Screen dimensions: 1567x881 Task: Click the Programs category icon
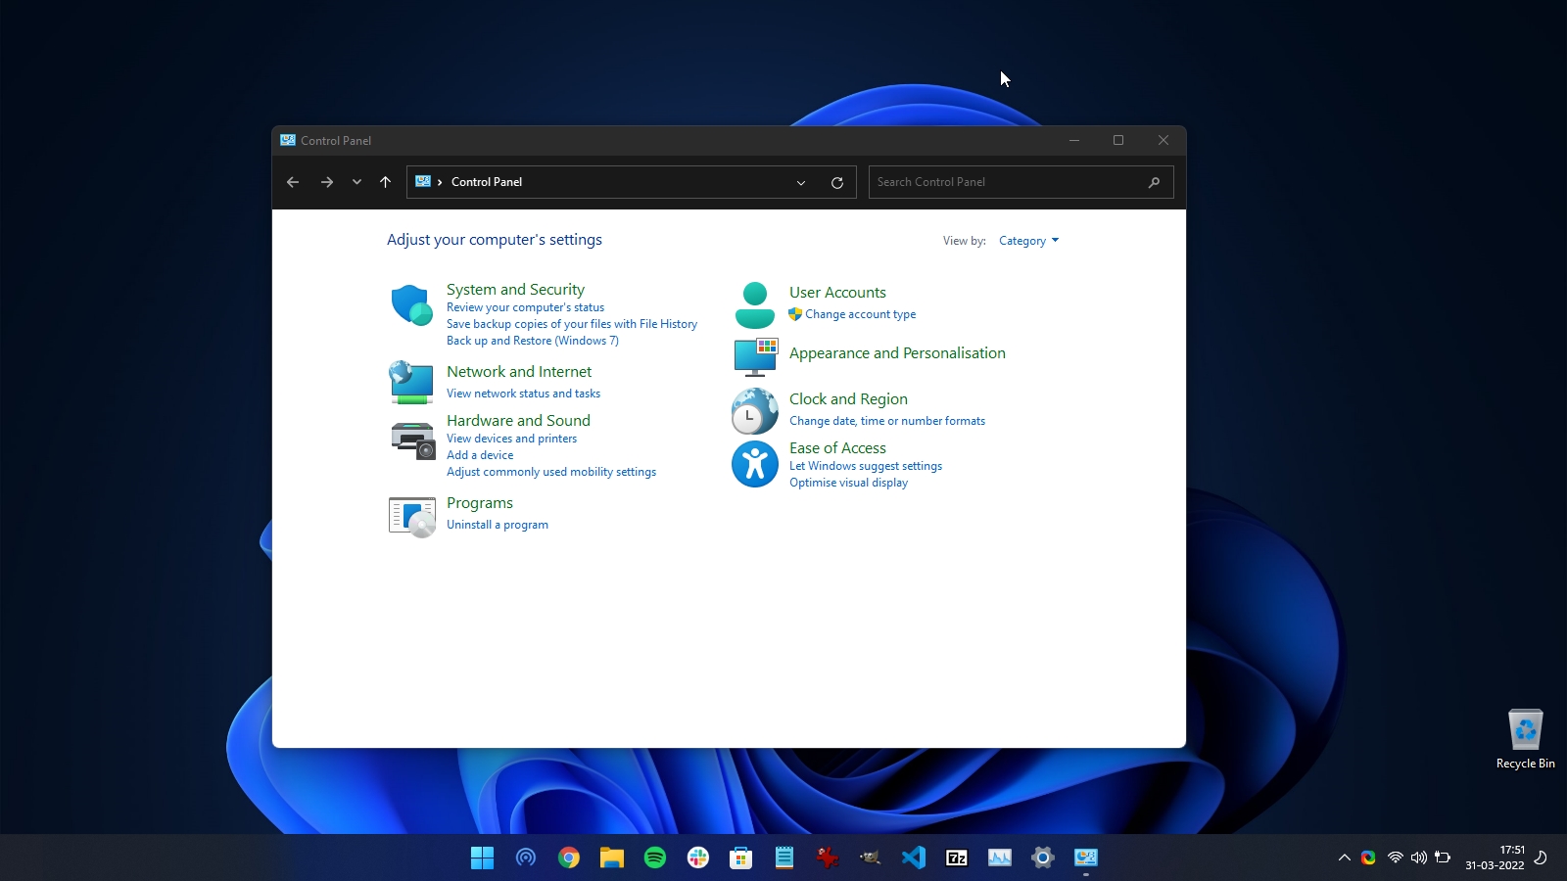(411, 516)
